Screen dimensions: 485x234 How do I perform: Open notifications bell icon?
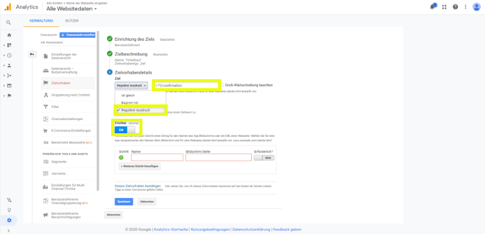[433, 7]
